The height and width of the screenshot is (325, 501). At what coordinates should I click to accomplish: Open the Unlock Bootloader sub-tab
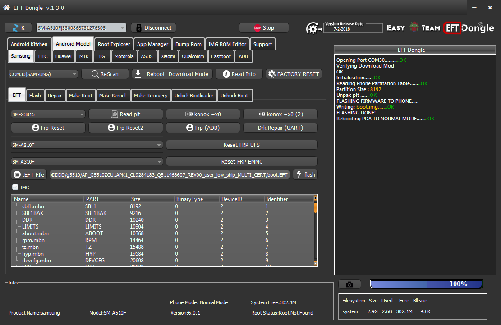coord(193,96)
